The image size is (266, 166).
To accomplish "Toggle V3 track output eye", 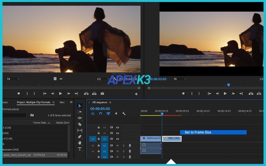I will (118, 127).
